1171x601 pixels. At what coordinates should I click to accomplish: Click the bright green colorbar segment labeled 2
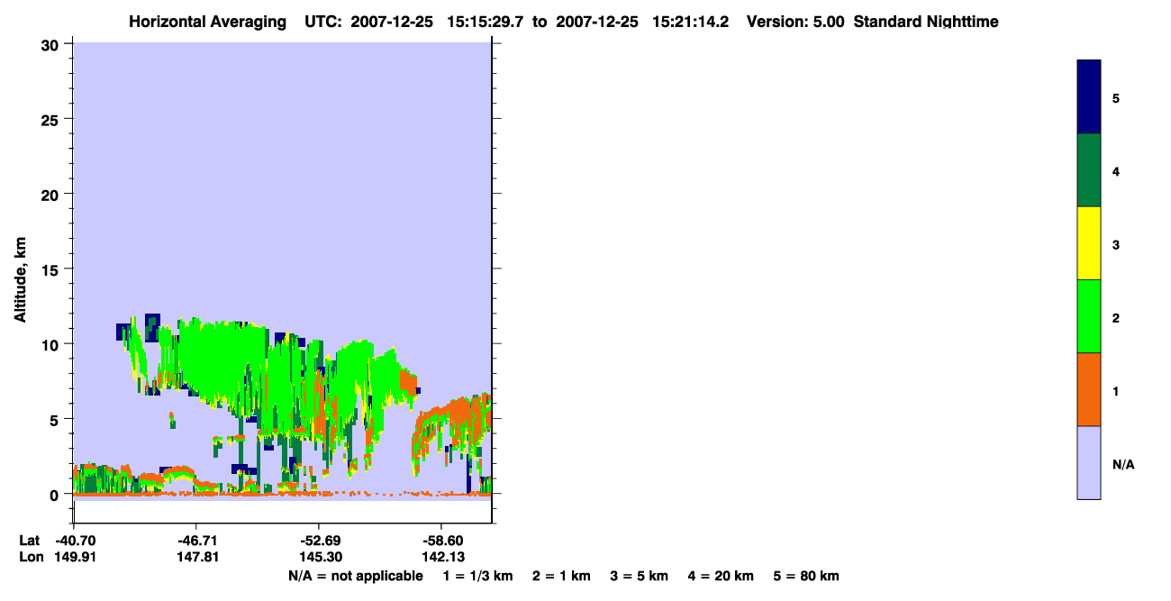coord(1088,316)
